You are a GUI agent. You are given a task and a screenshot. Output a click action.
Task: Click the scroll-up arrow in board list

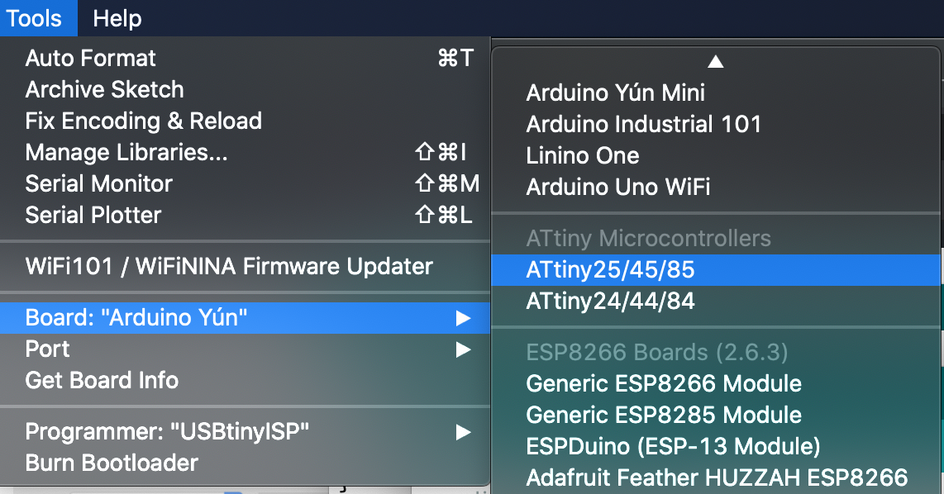pyautogui.click(x=716, y=59)
